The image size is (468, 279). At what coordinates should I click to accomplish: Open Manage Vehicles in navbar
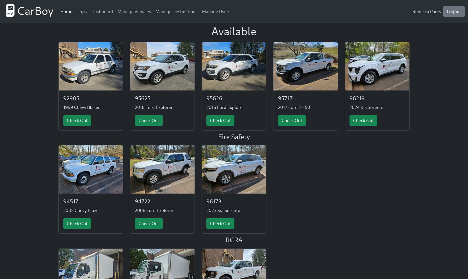pyautogui.click(x=134, y=11)
